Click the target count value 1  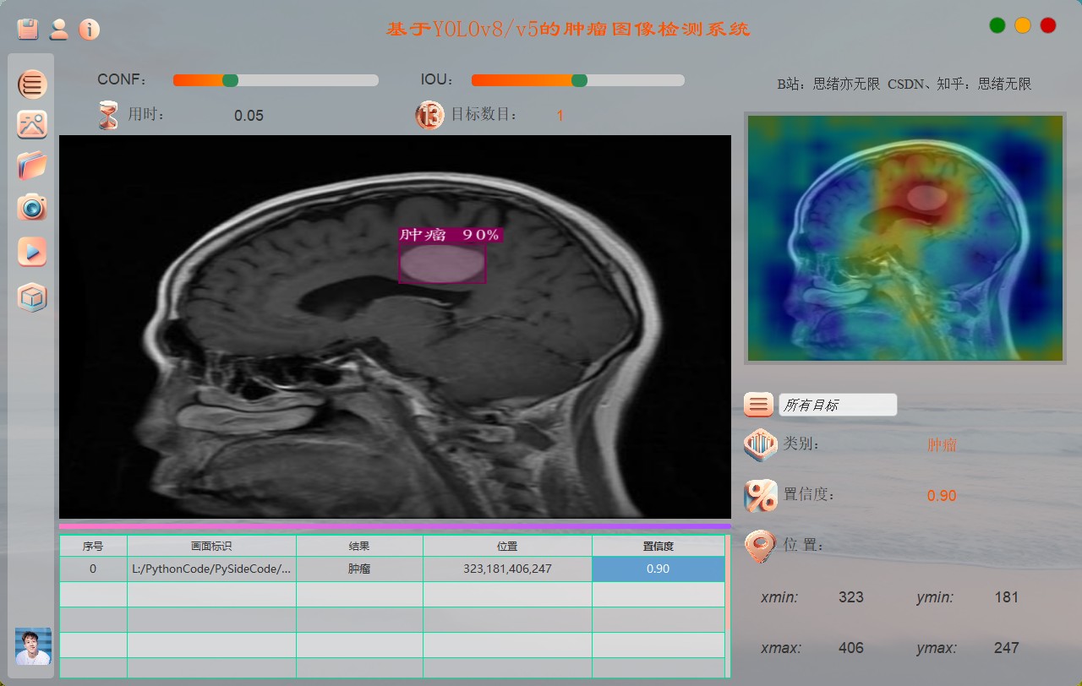coord(560,116)
